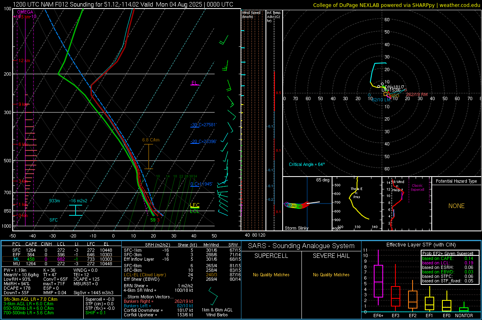Click the ConvT = 65F value
The image size is (482, 320).
click(x=56, y=279)
